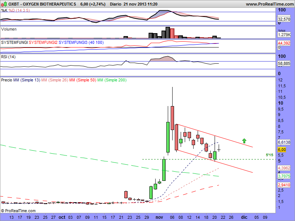Click the nov month marker on the time axis

(159, 217)
